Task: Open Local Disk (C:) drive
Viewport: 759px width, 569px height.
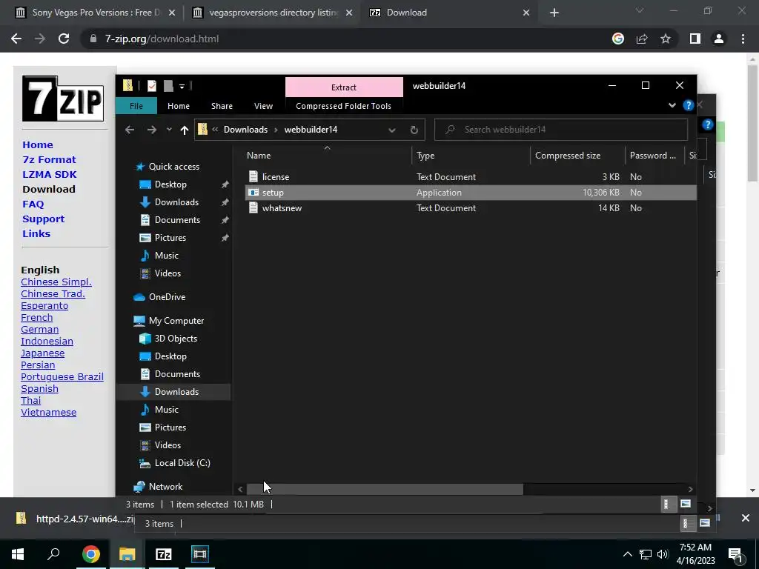Action: pyautogui.click(x=182, y=463)
